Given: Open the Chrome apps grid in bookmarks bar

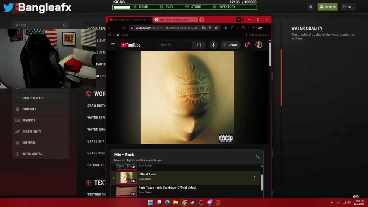Looking at the screenshot, I should tap(110, 35).
